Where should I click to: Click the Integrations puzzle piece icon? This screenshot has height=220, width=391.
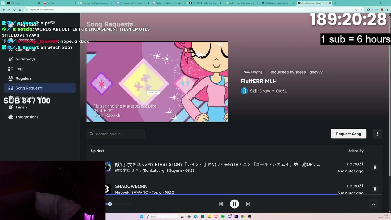tap(11, 117)
